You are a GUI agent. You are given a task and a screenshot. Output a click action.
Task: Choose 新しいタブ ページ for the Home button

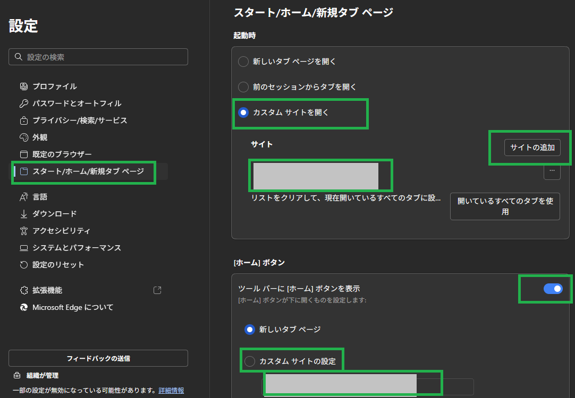250,330
